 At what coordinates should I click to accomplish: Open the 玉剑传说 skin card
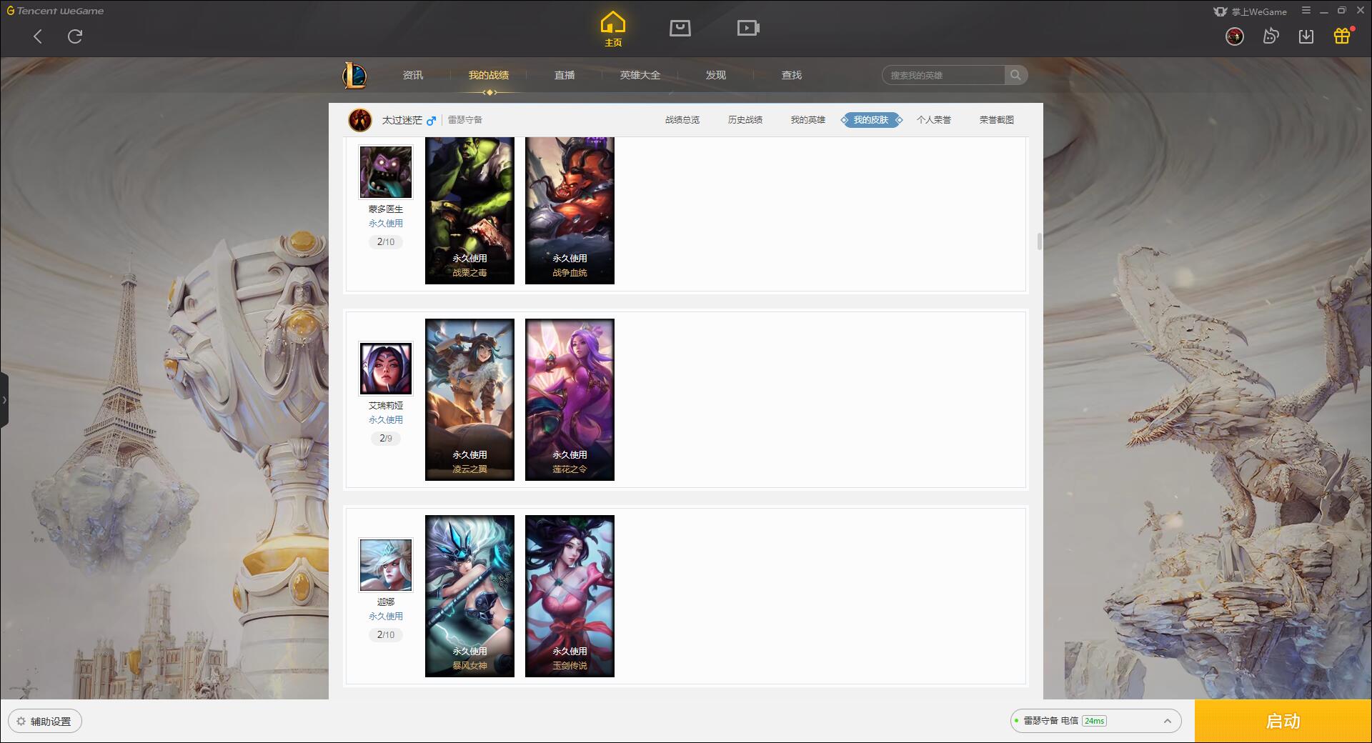570,596
